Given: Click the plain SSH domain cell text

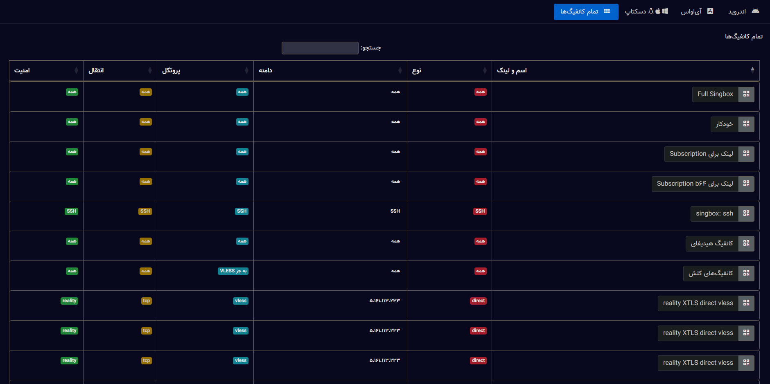Looking at the screenshot, I should pos(395,211).
